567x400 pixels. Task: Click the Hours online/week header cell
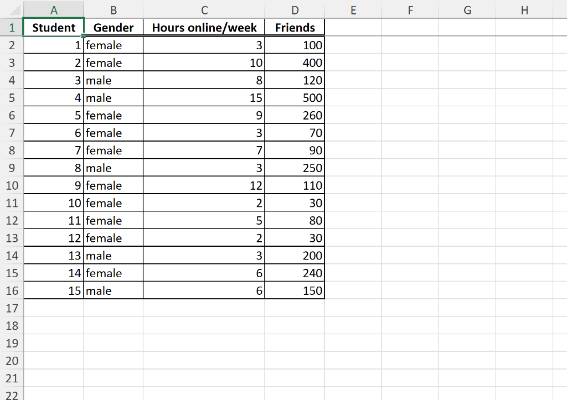click(204, 27)
